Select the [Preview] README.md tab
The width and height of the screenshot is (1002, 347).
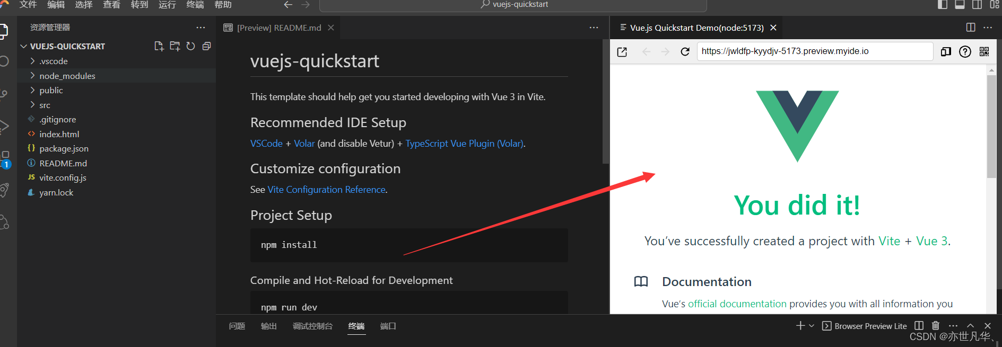pos(278,28)
